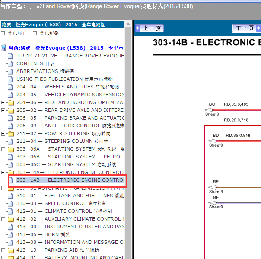Open 204-05 VEHICLE DYNAMIC SUSPENSION page
Screen dimensions: 261x259
[70, 95]
